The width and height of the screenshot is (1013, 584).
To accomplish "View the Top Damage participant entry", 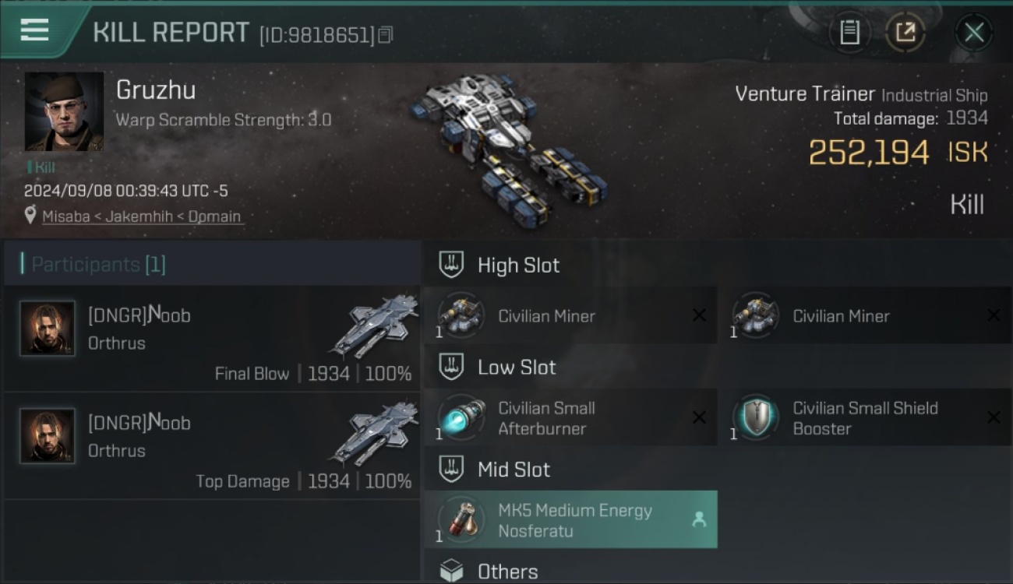I will [212, 447].
